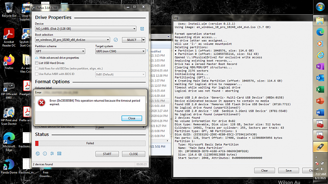Open Firefox desktop shortcut
Viewport: 328px width, 184px height.
(x=9, y=62)
